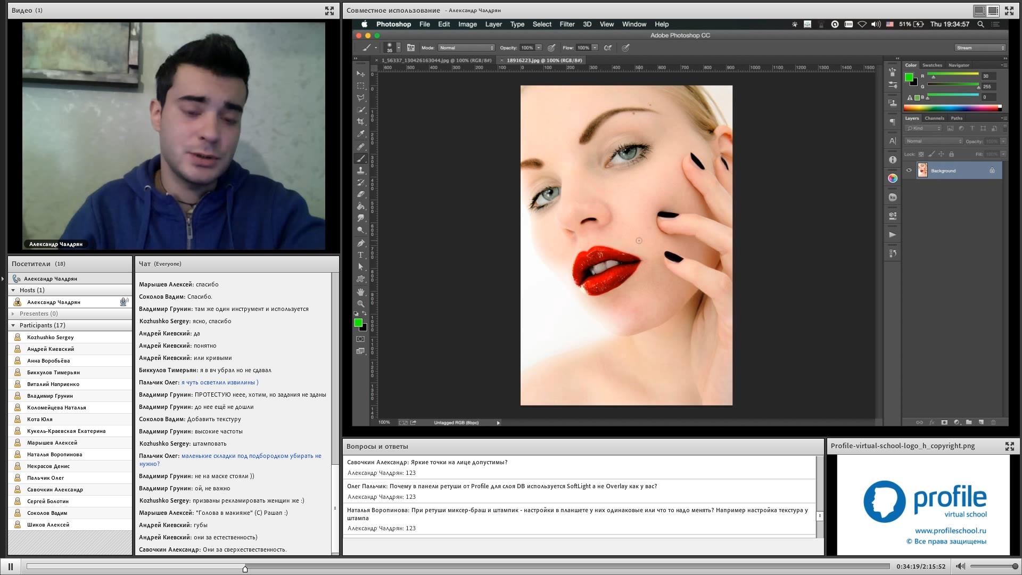
Task: Pause the webinar recording playback
Action: [11, 566]
